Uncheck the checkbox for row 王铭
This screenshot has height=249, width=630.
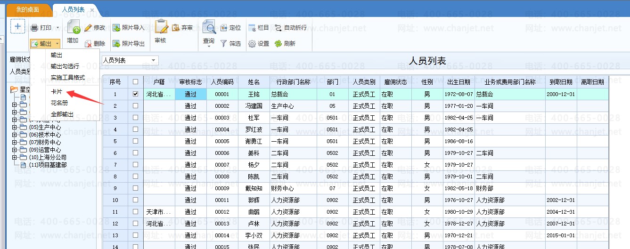pyautogui.click(x=136, y=94)
